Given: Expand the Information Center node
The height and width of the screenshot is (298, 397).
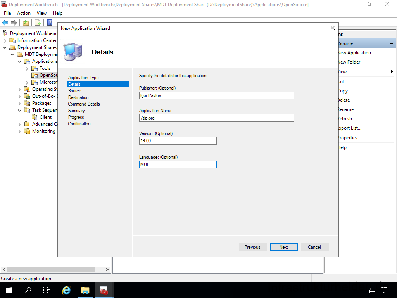Looking at the screenshot, I should (x=5, y=40).
